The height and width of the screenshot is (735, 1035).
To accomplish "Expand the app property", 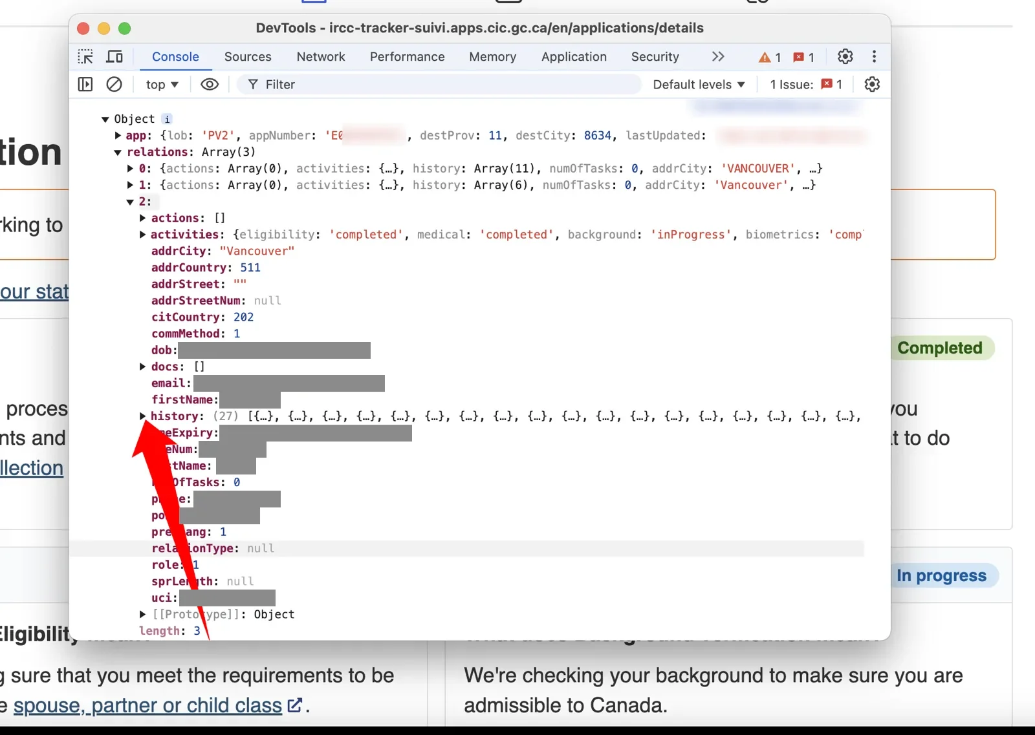I will click(x=118, y=136).
